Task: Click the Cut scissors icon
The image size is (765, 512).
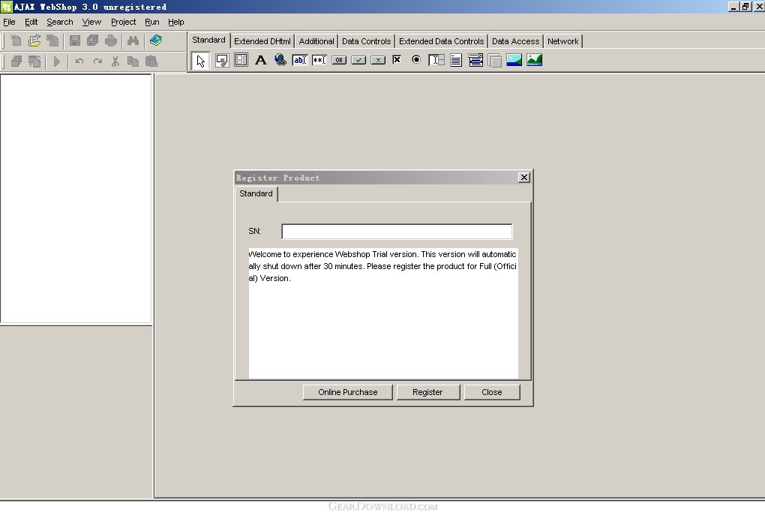Action: pos(115,61)
